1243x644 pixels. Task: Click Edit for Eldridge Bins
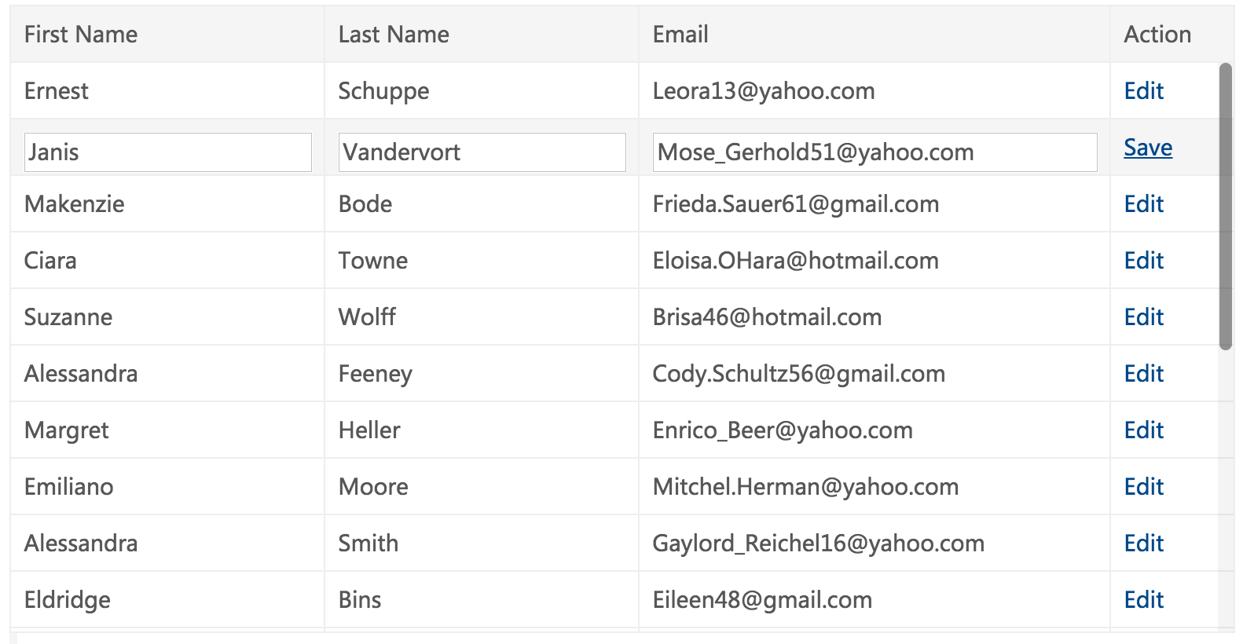(x=1143, y=600)
